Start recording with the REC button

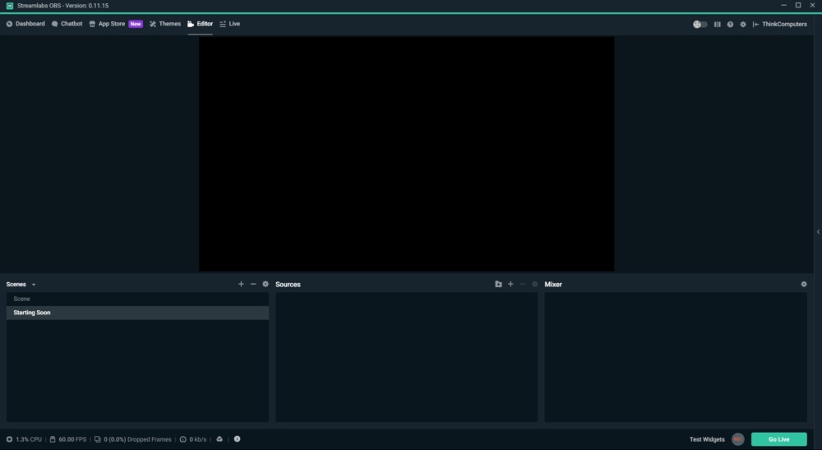737,439
